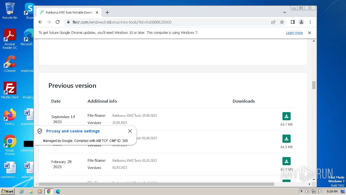Open Learn more about Chrome updates
This screenshot has height=195, width=346.
click(x=294, y=33)
